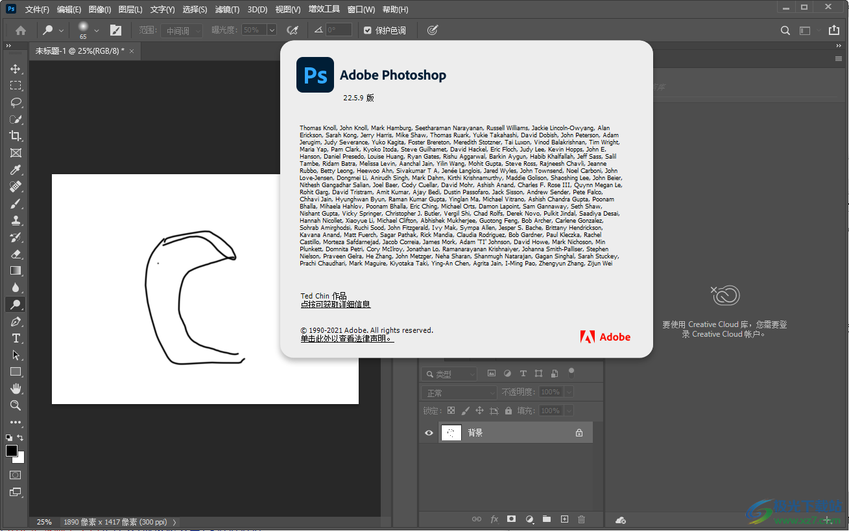Select the Hand tool
Image resolution: width=849 pixels, height=531 pixels.
pos(16,389)
